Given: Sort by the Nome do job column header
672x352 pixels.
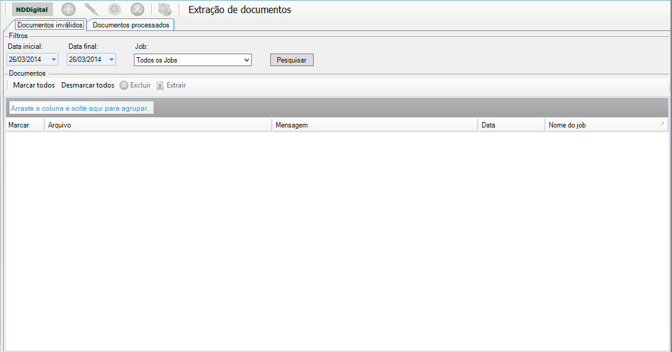Looking at the screenshot, I should (x=607, y=125).
